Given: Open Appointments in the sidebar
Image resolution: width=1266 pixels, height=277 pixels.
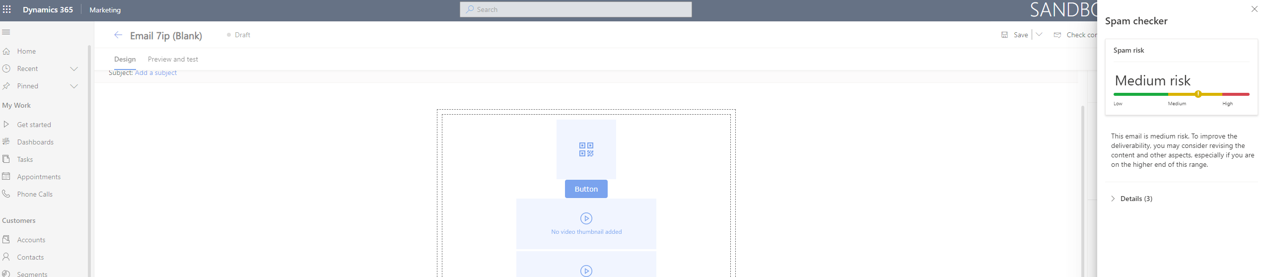Looking at the screenshot, I should click(39, 177).
